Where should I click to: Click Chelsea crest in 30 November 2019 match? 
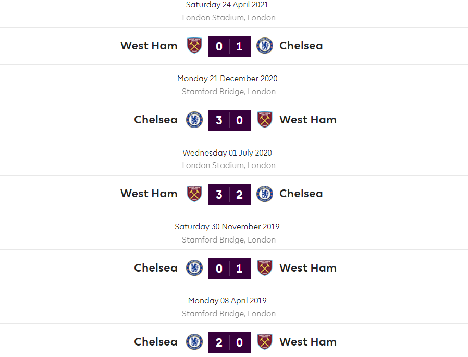[194, 268]
